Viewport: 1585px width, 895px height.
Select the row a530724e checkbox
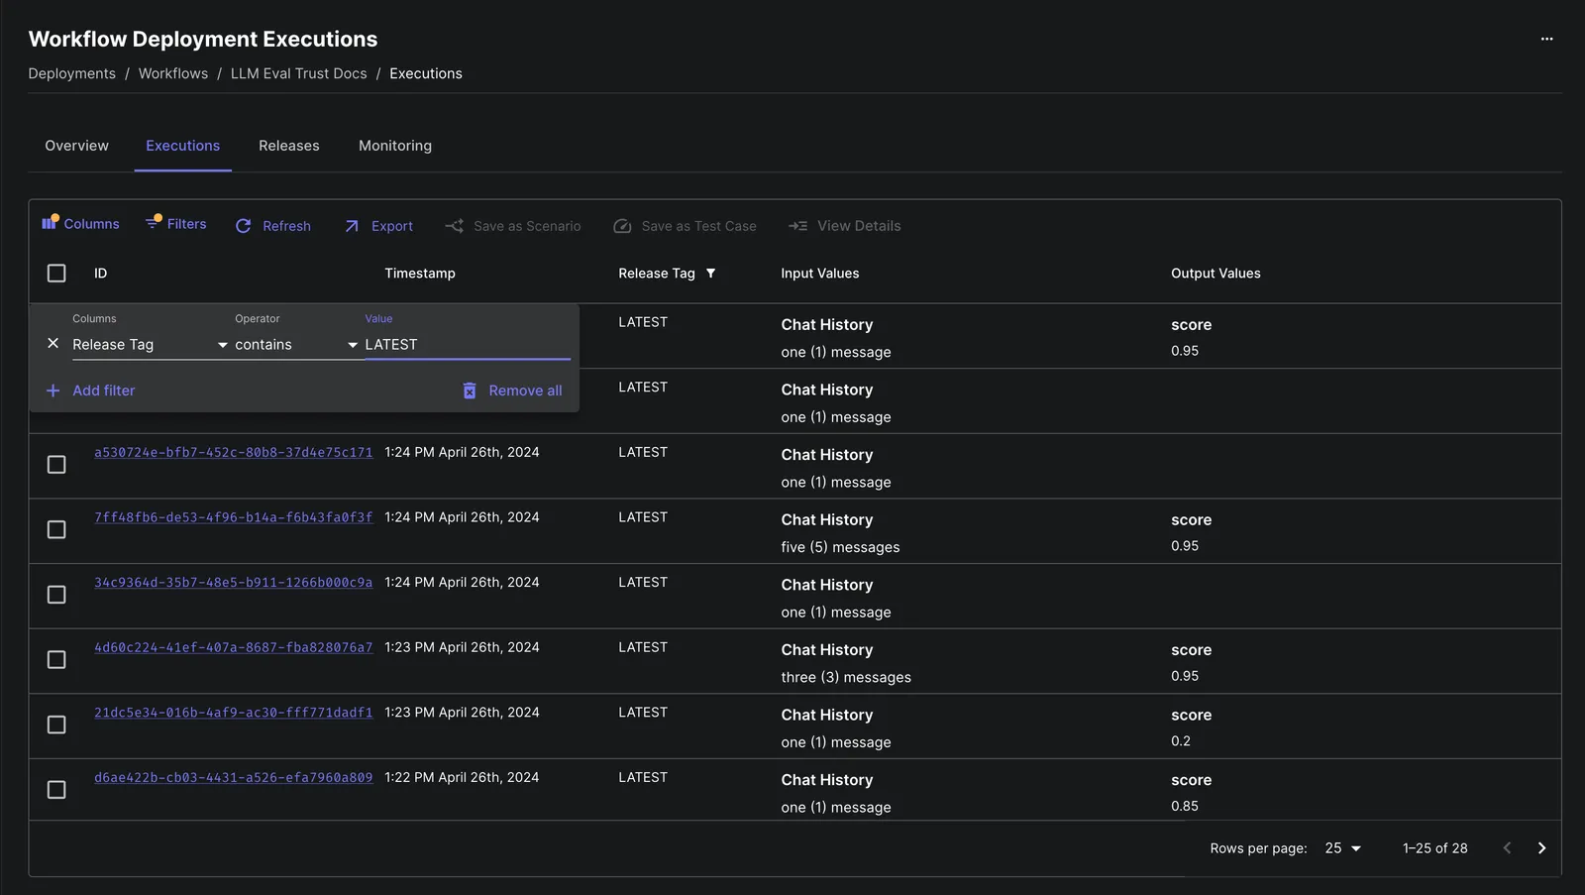[x=56, y=465]
